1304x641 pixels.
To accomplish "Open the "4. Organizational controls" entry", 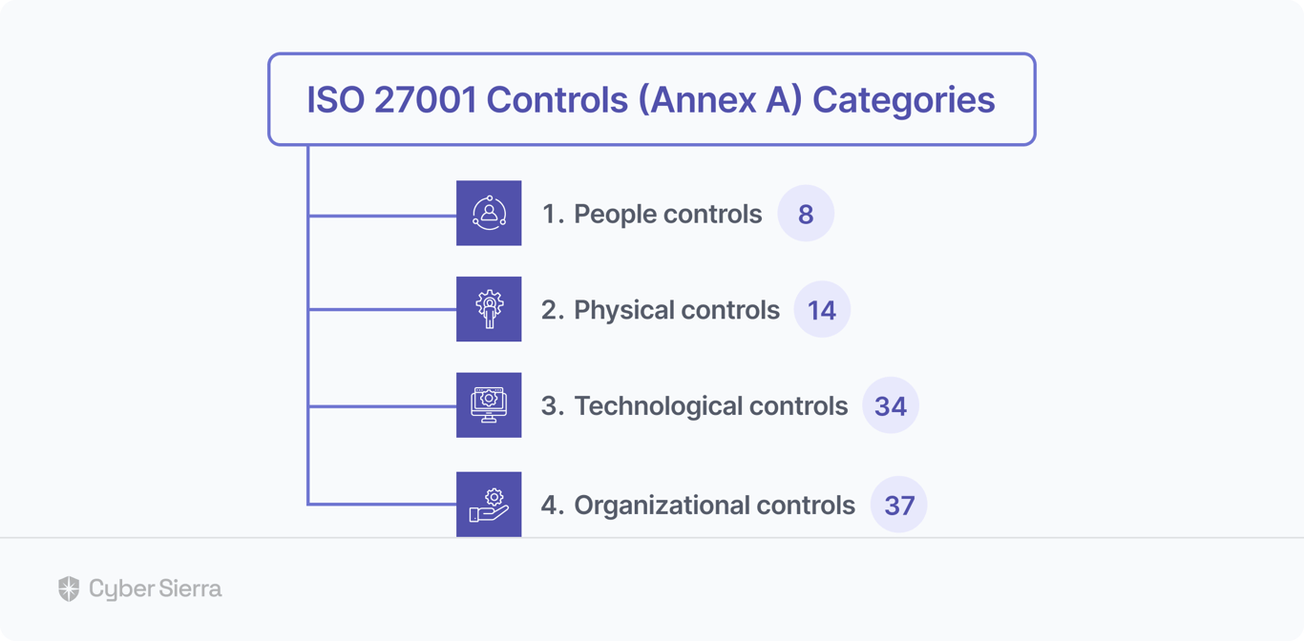I will [x=698, y=505].
